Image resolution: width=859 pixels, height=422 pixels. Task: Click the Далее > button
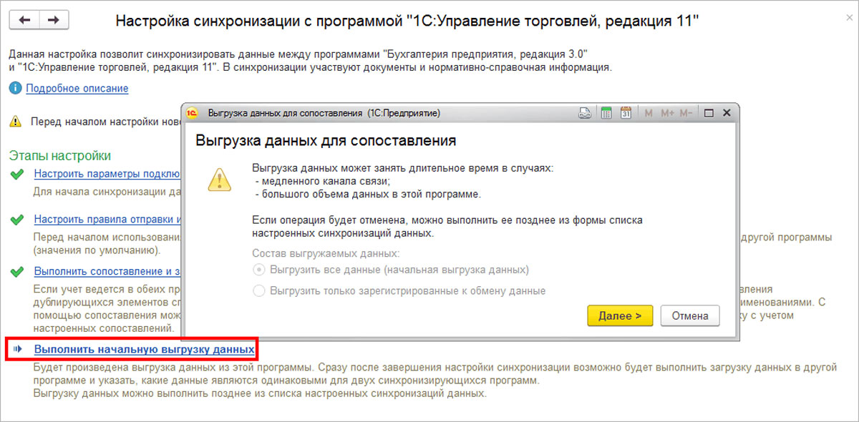(x=620, y=315)
